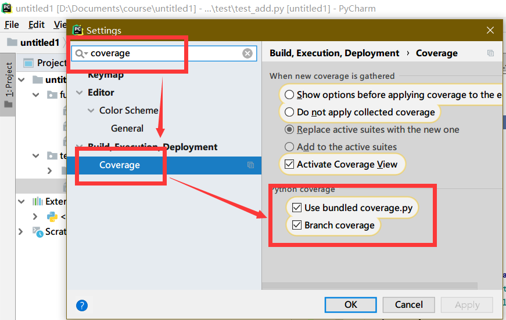Click the Project view window icon

tap(28, 63)
